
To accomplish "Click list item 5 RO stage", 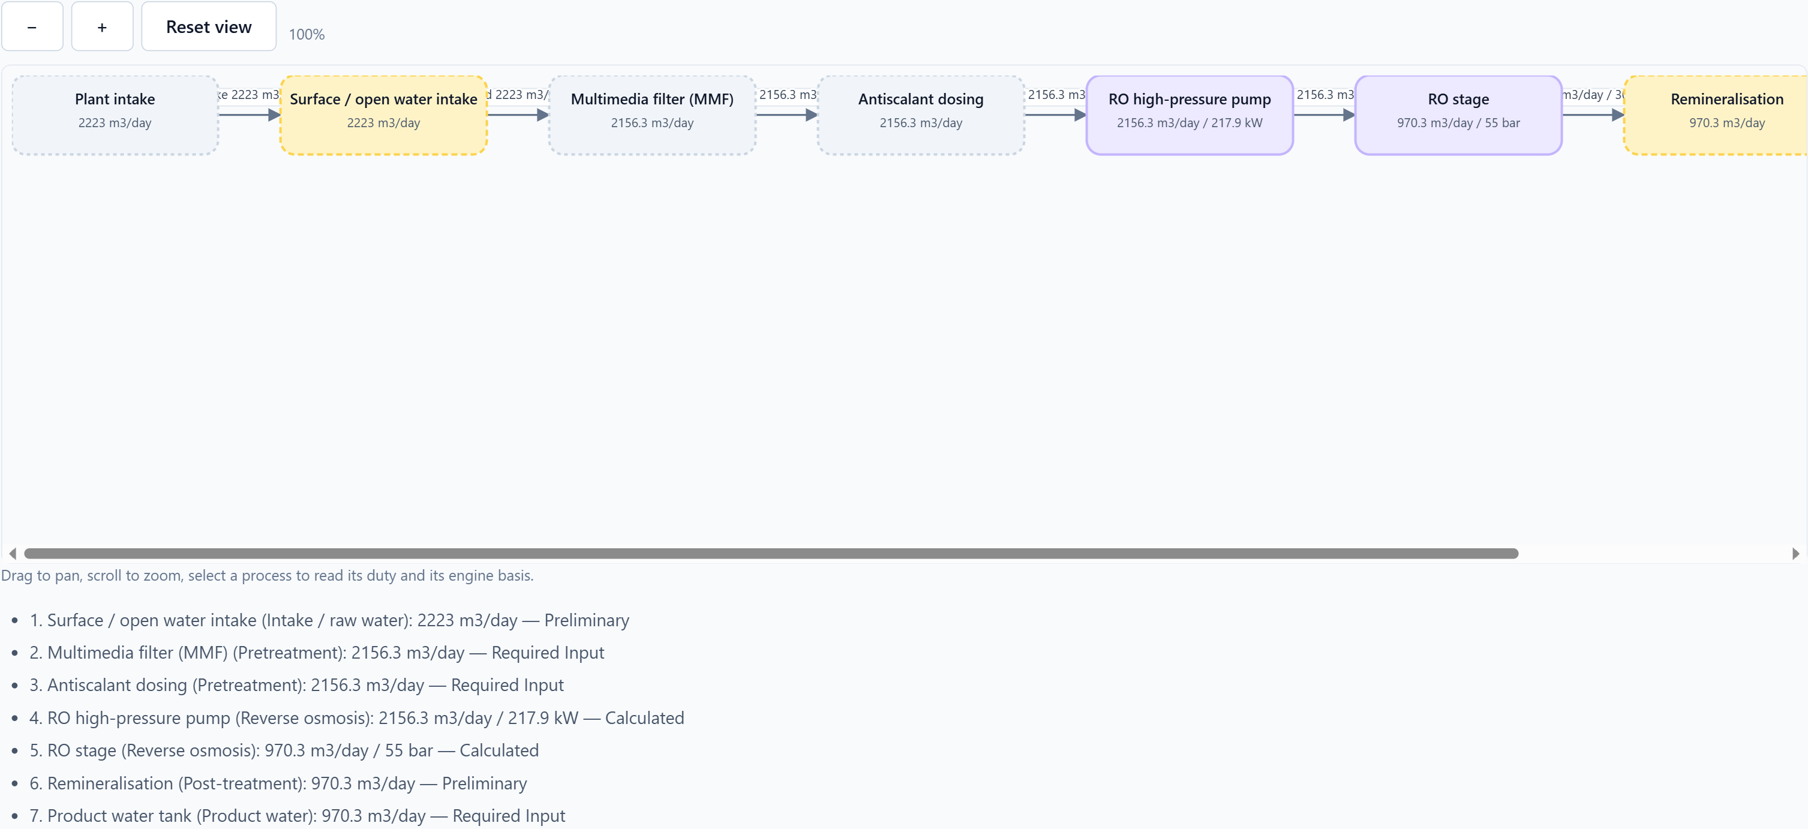I will pos(284,750).
